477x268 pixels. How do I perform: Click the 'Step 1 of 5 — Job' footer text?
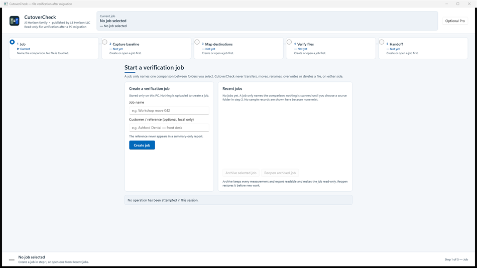(x=456, y=259)
